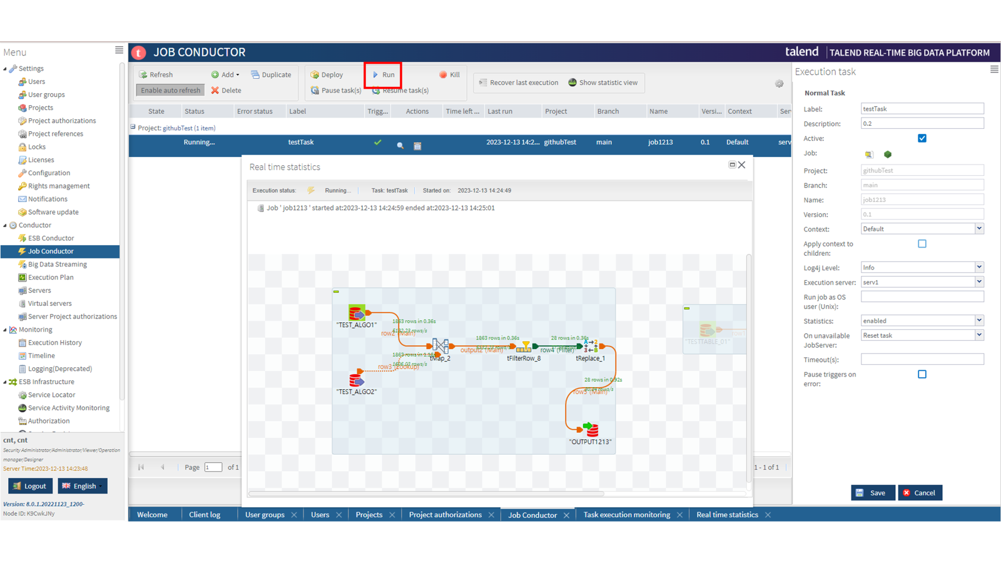The height and width of the screenshot is (563, 1001).
Task: Open the grid settings gear icon
Action: (779, 83)
